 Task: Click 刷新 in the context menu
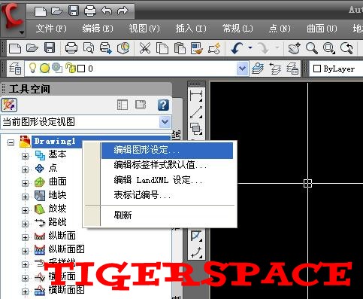pos(123,215)
